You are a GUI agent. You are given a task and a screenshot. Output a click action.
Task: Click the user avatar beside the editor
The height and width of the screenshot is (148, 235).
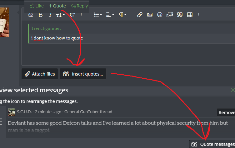pos(4,22)
